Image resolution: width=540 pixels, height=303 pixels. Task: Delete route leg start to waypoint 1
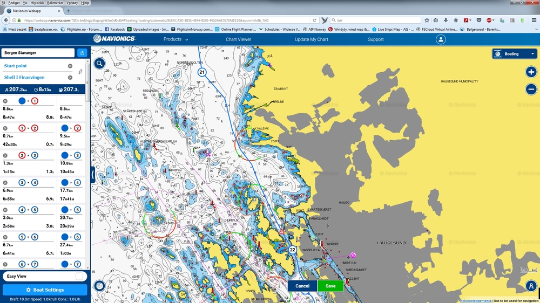coord(5,101)
